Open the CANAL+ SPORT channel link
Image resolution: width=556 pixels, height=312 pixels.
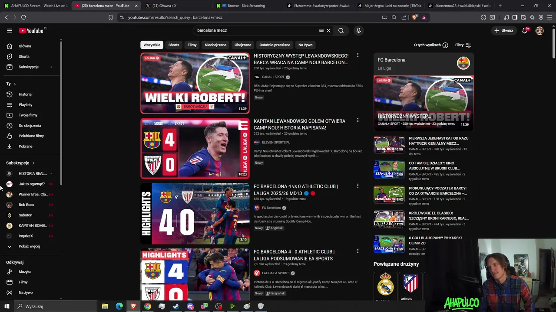tap(273, 77)
